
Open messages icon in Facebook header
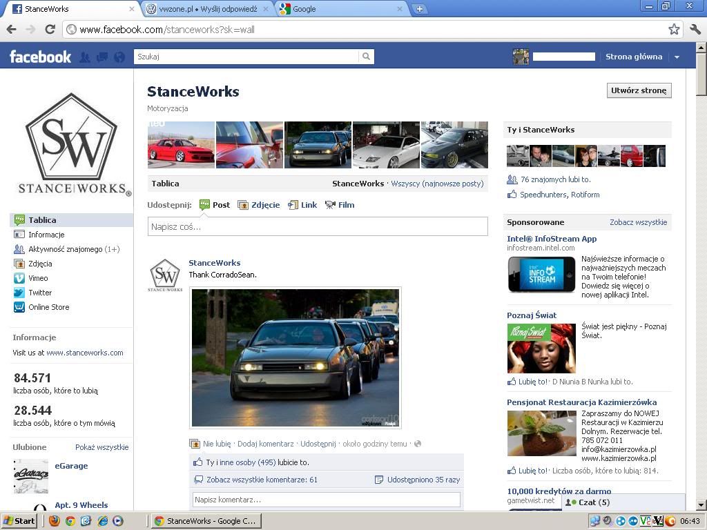(102, 57)
